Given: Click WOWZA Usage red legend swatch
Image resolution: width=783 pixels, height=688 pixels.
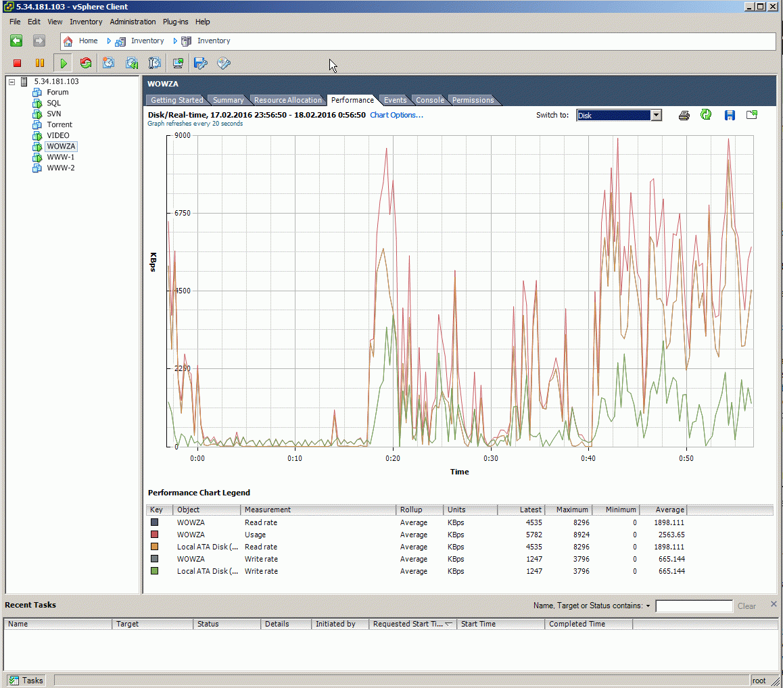Looking at the screenshot, I should pos(155,534).
